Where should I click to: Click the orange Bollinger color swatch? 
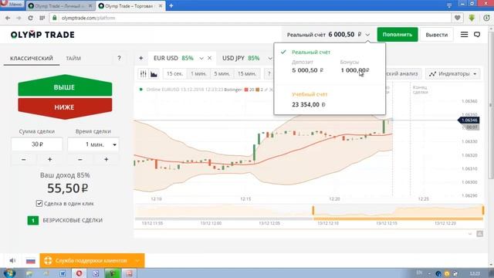pyautogui.click(x=257, y=90)
